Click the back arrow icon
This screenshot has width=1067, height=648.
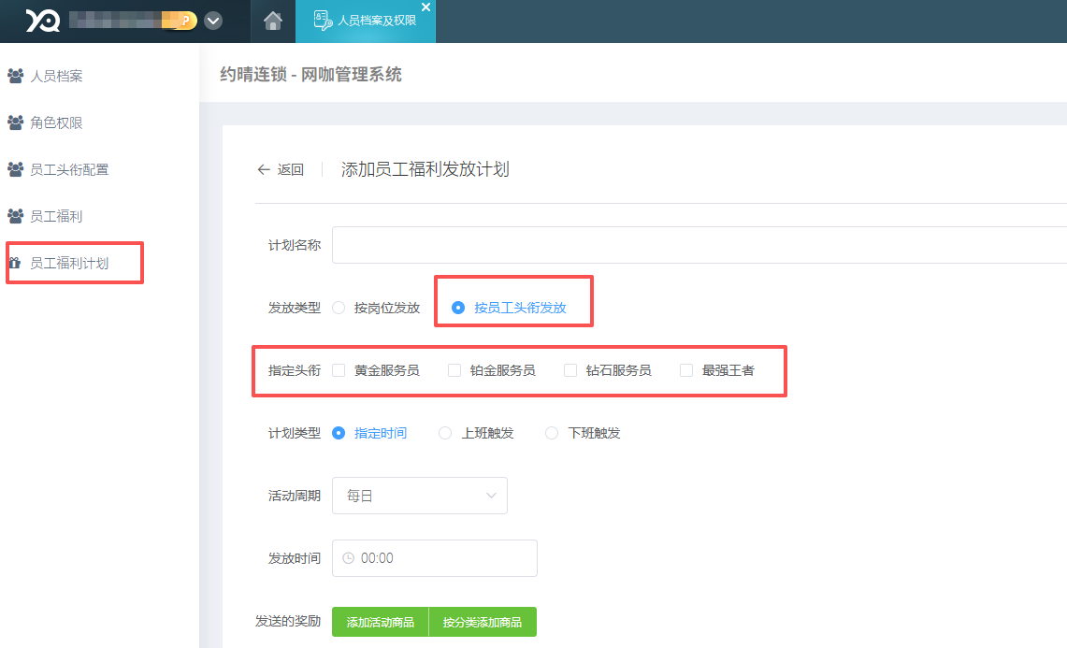point(264,169)
